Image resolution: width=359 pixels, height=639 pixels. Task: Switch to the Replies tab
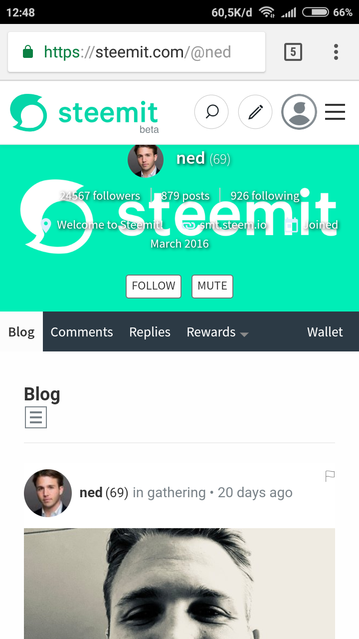150,332
